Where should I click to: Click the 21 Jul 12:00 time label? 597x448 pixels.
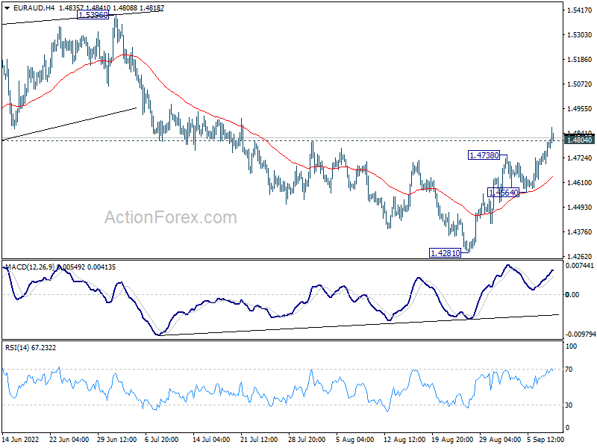259,439
